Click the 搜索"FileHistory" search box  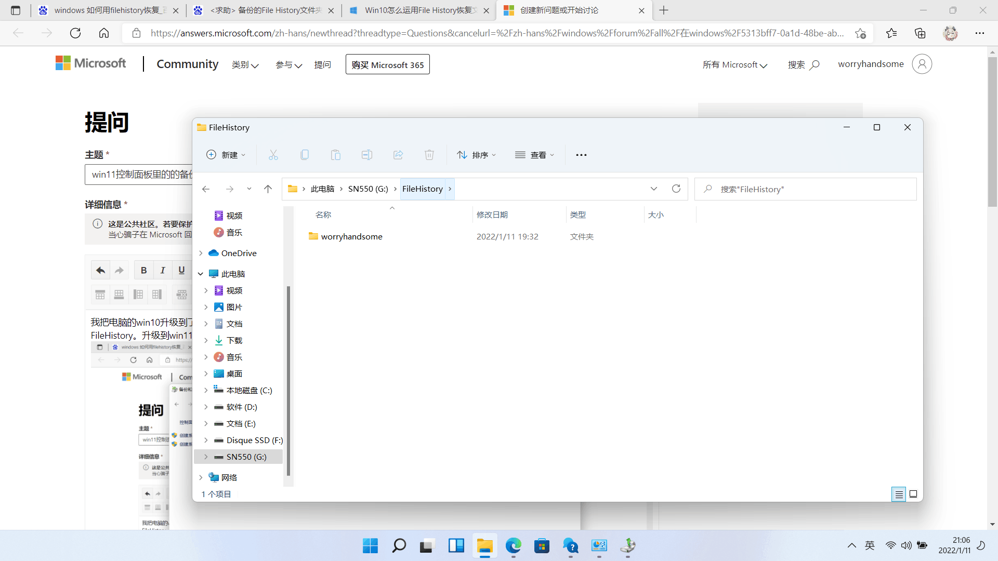click(806, 189)
